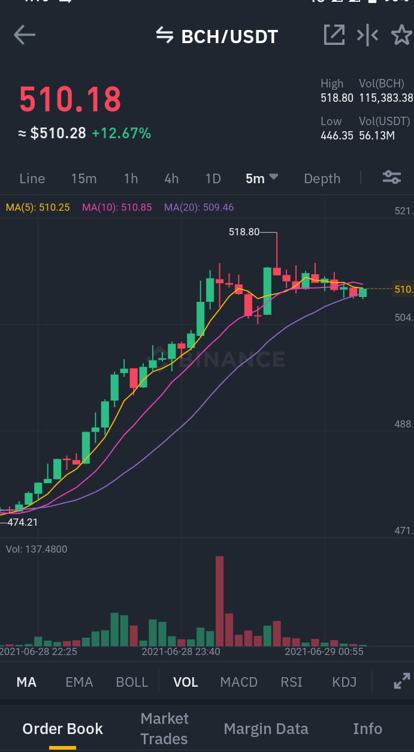This screenshot has width=414, height=752.
Task: Toggle MA indicator overlay
Action: coord(26,682)
